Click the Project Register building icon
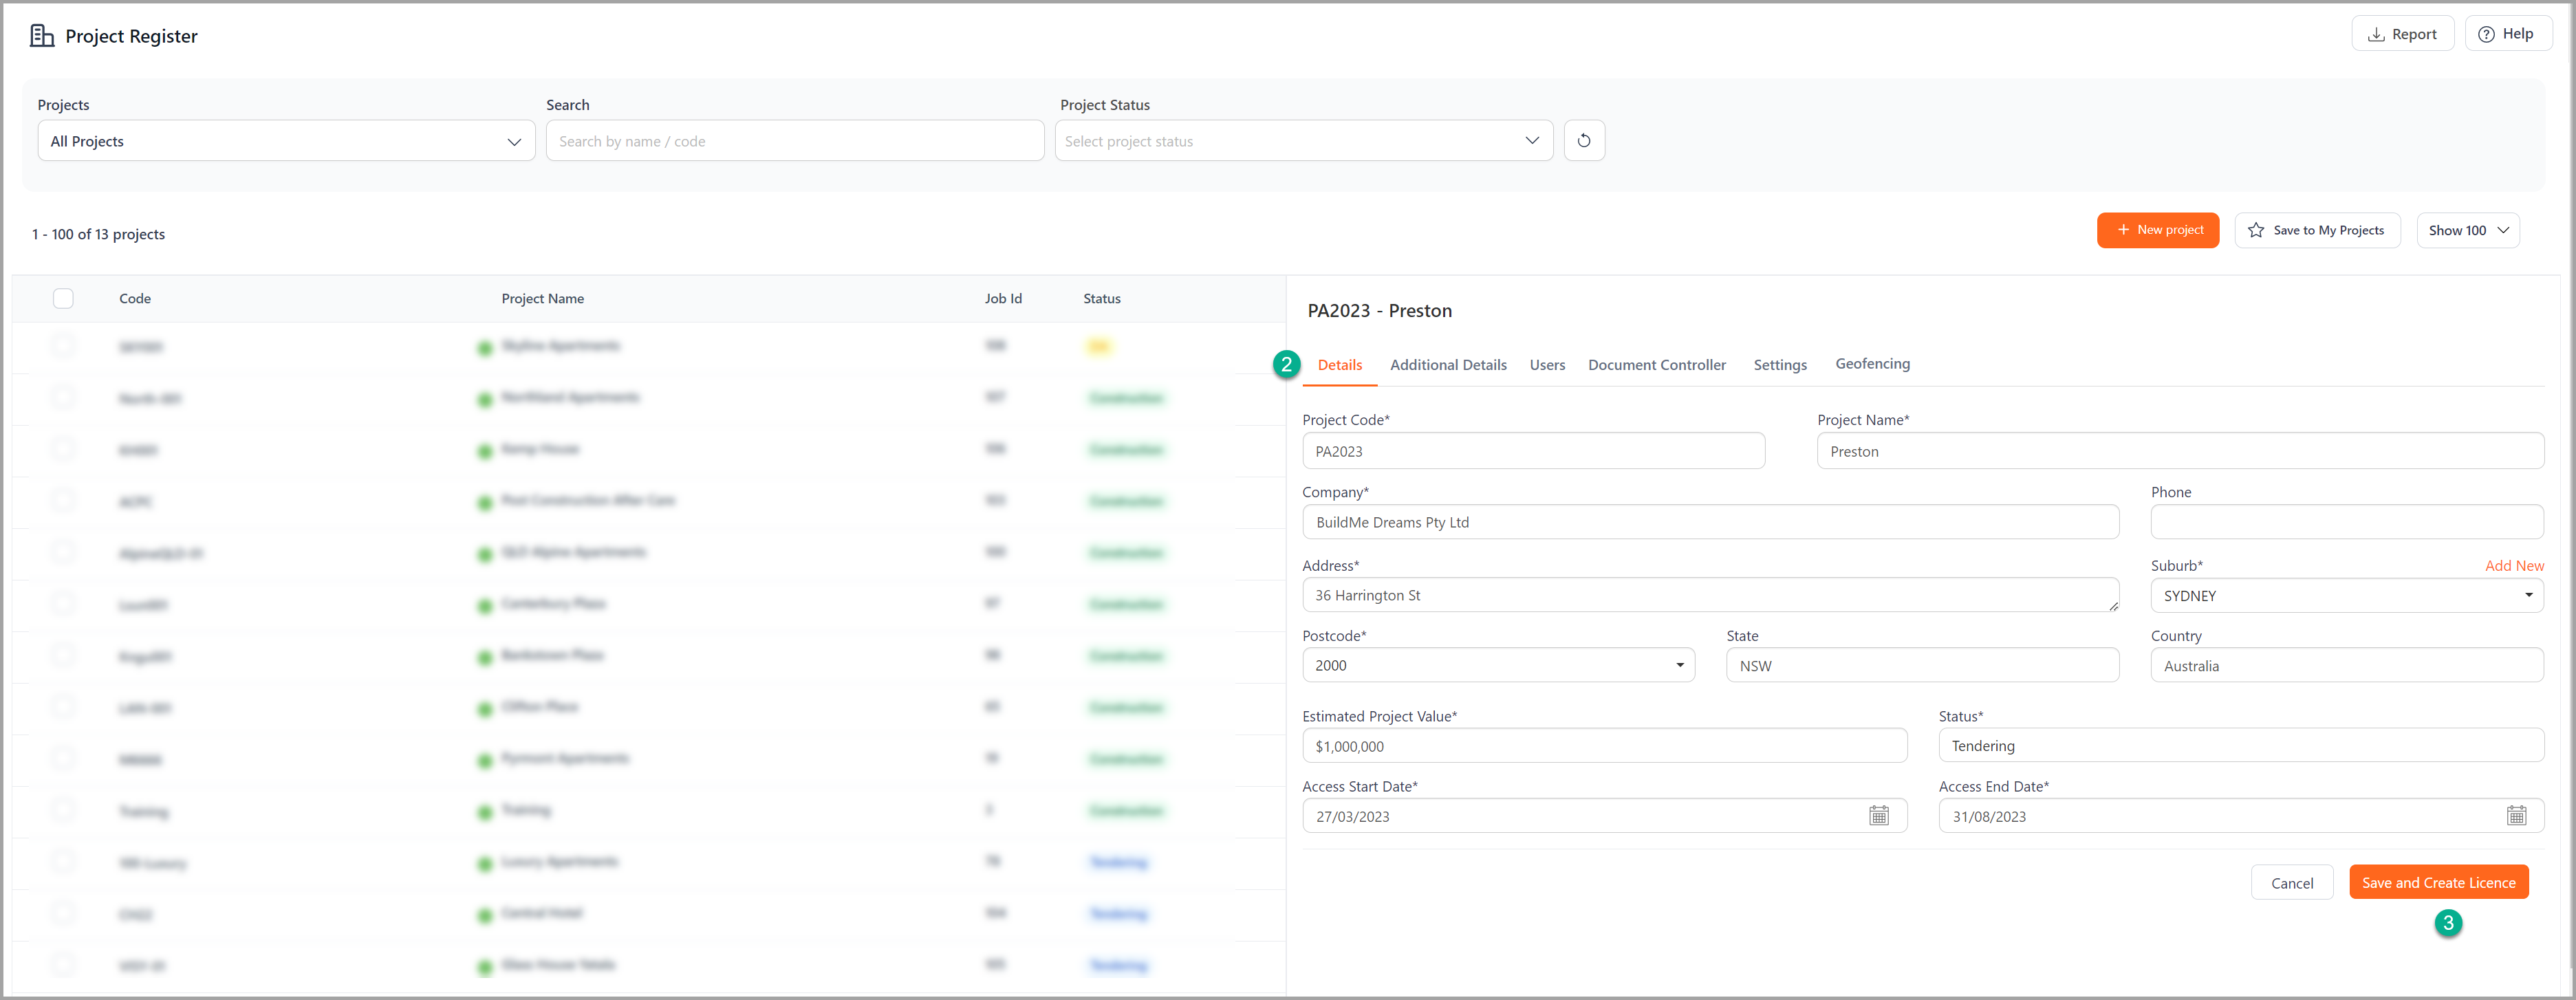2576x1000 pixels. (42, 36)
